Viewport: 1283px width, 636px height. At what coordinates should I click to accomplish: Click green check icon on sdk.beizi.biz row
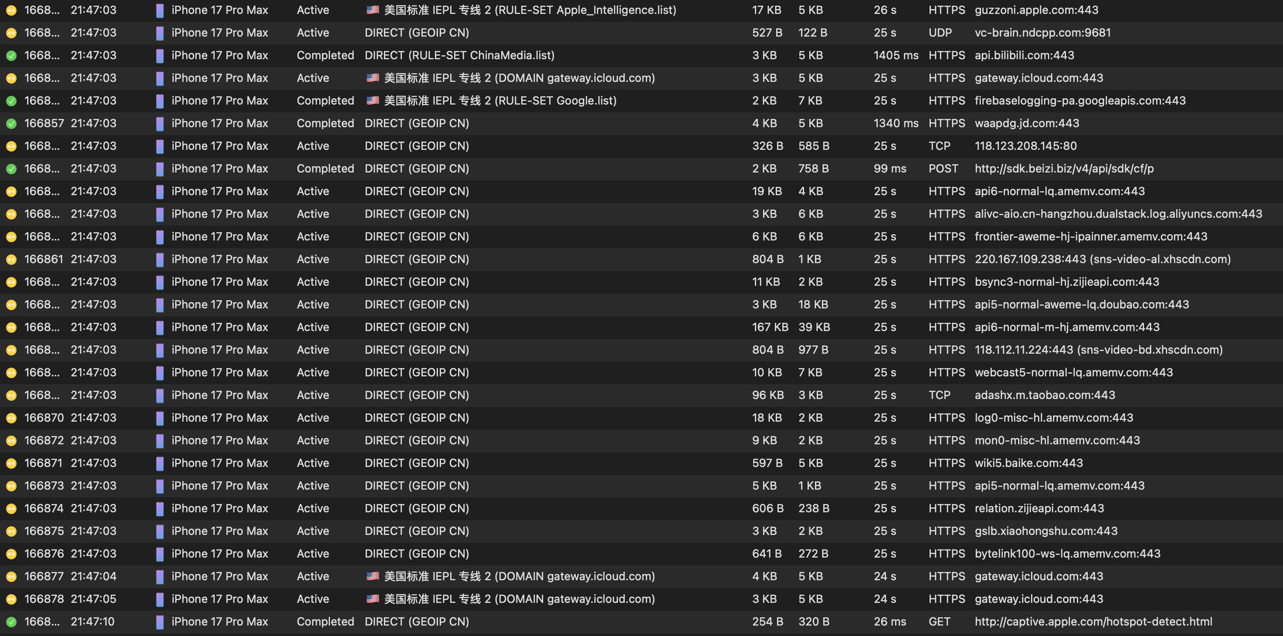(11, 169)
